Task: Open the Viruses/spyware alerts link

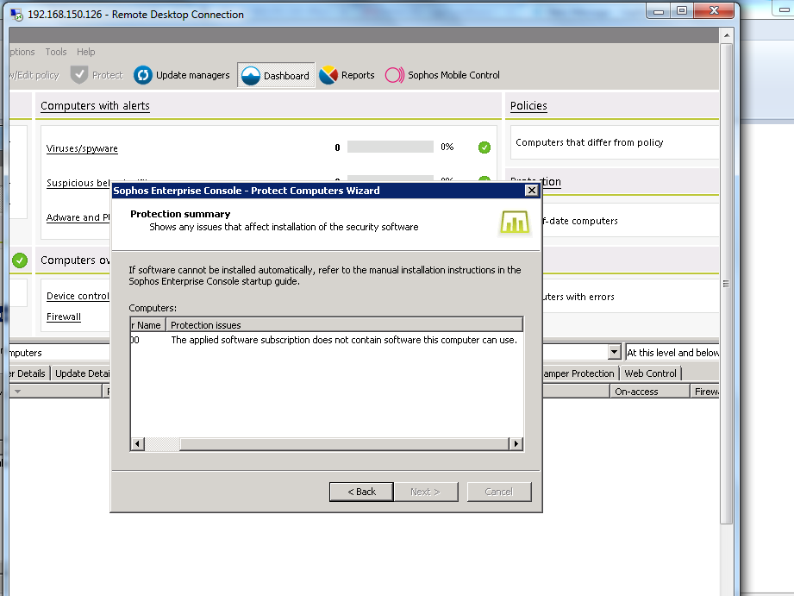Action: (82, 148)
